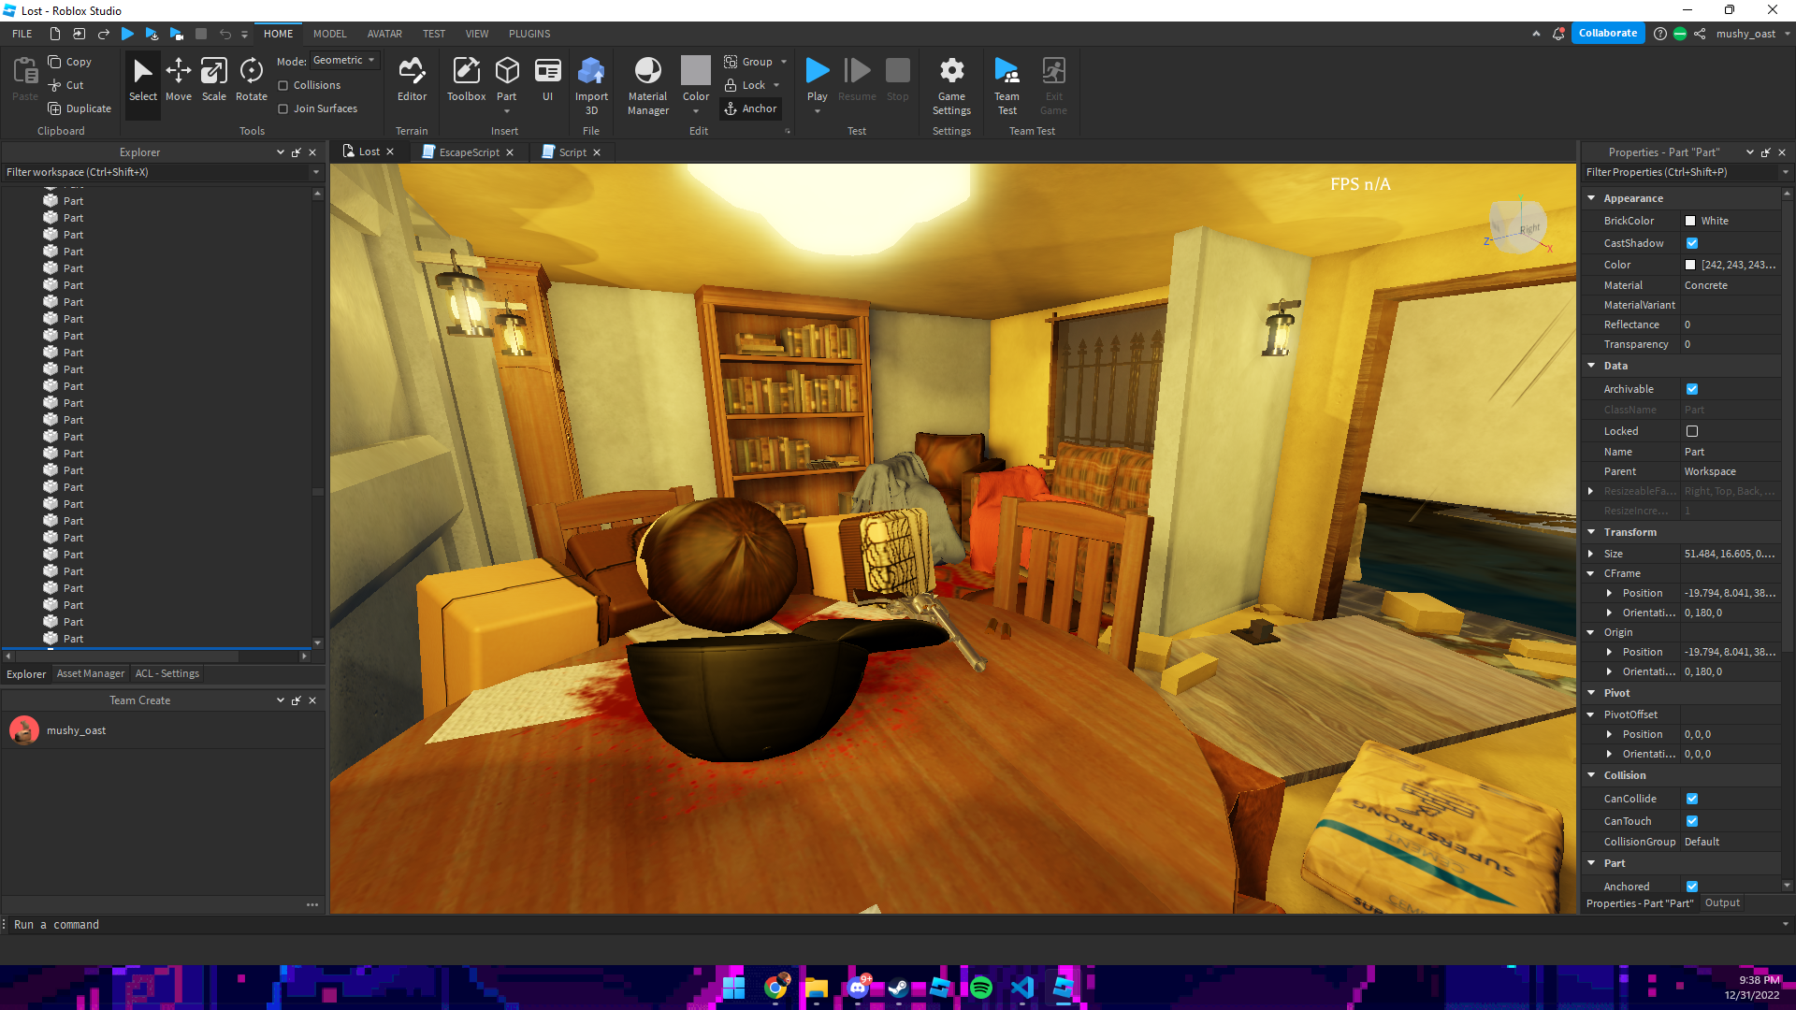1796x1010 pixels.
Task: Switch to the MODEL ribbon tab
Action: [329, 34]
